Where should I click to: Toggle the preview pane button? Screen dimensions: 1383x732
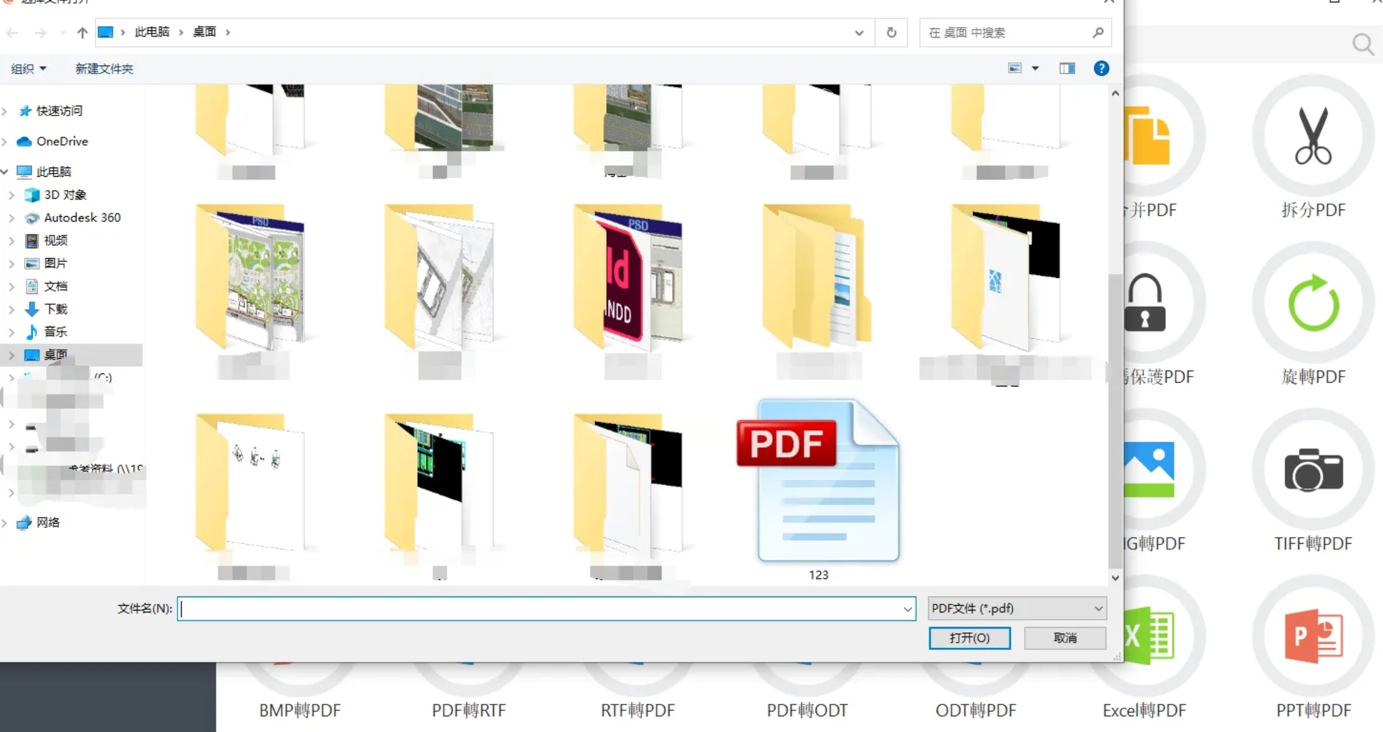pyautogui.click(x=1067, y=69)
